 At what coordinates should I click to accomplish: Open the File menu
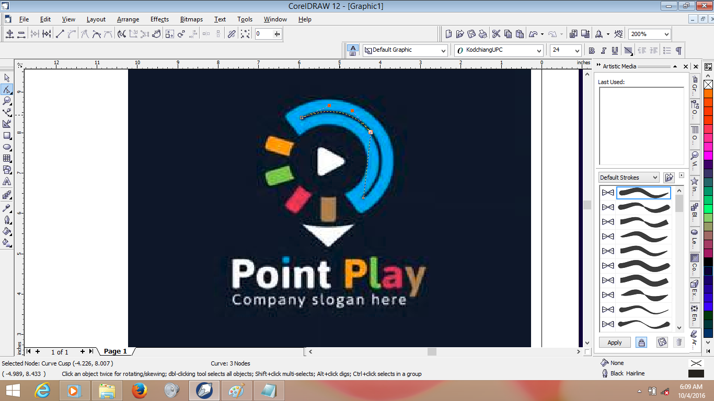tap(24, 19)
